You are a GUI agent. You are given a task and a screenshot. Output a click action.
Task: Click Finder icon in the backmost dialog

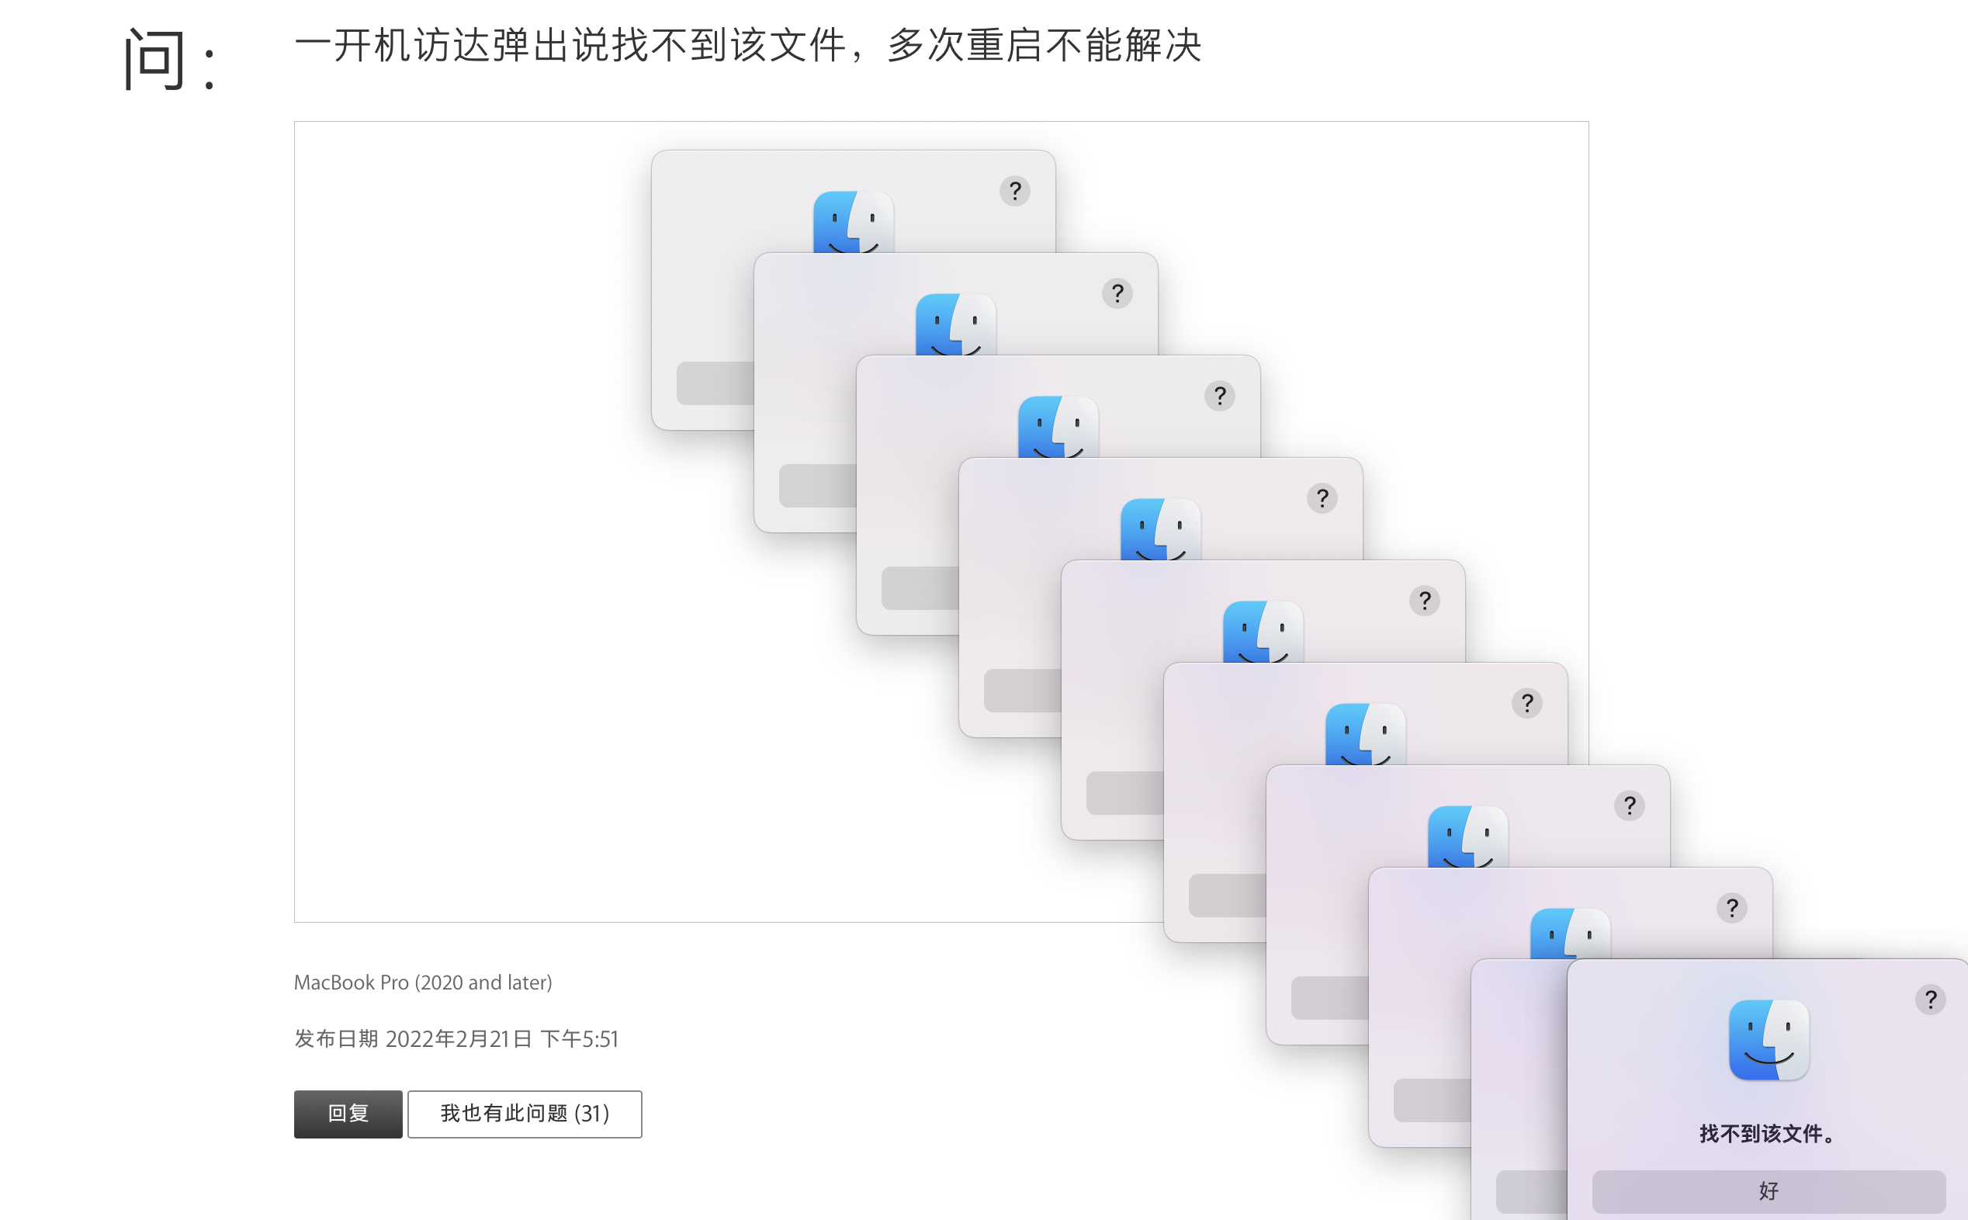click(854, 223)
